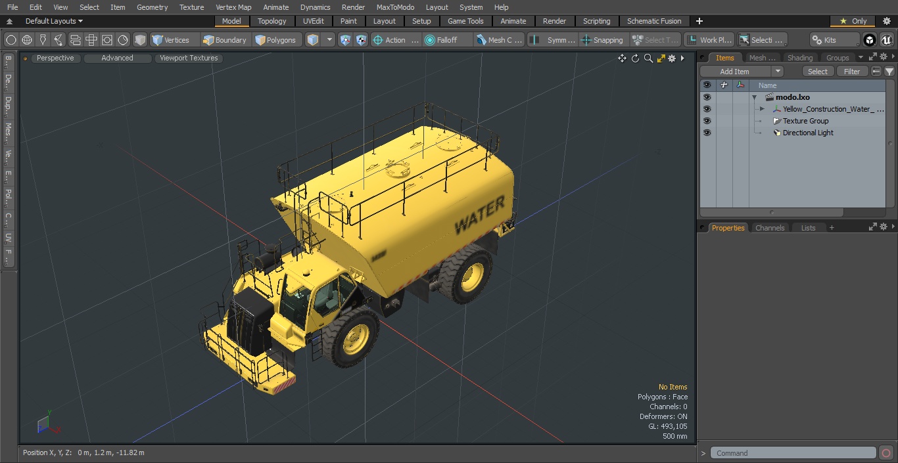Open the Mesh Constraint menu
Screen dimensions: 898x463
pyautogui.click(x=500, y=40)
